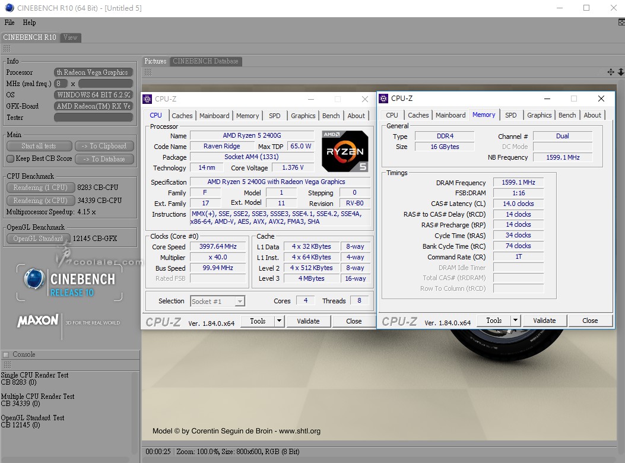
Task: Click Close button in left CPU-Z window
Action: [354, 321]
